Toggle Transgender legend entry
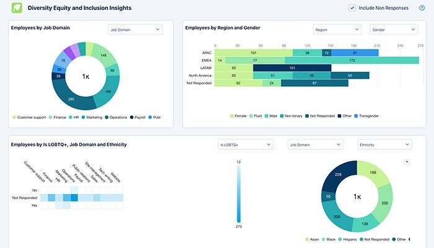Screen dimensions: 434x248 (x=366, y=116)
